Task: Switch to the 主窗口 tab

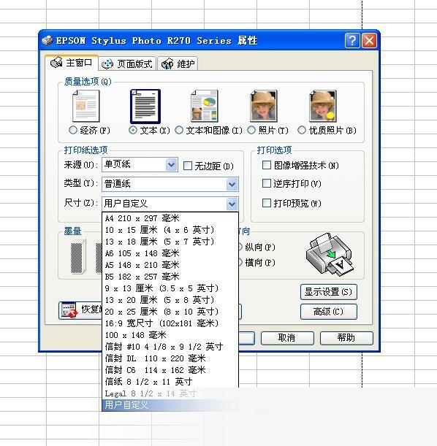Action: pos(72,63)
